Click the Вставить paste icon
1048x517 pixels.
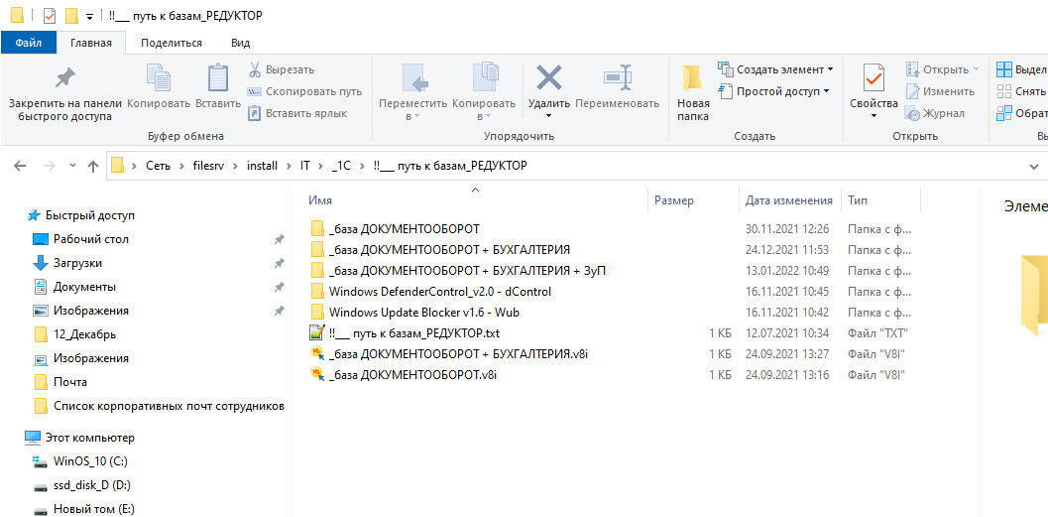click(x=218, y=78)
